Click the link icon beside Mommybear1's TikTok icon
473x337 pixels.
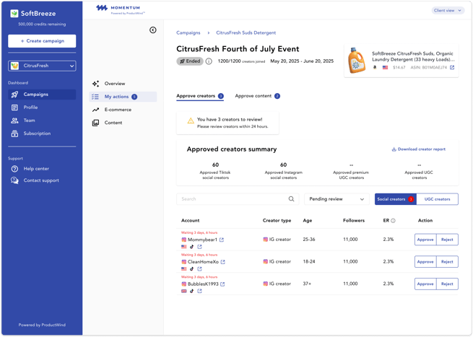pos(199,247)
